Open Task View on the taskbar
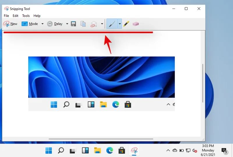 pyautogui.click(x=73, y=151)
